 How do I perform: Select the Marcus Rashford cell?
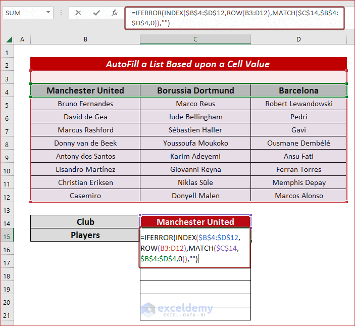point(85,130)
